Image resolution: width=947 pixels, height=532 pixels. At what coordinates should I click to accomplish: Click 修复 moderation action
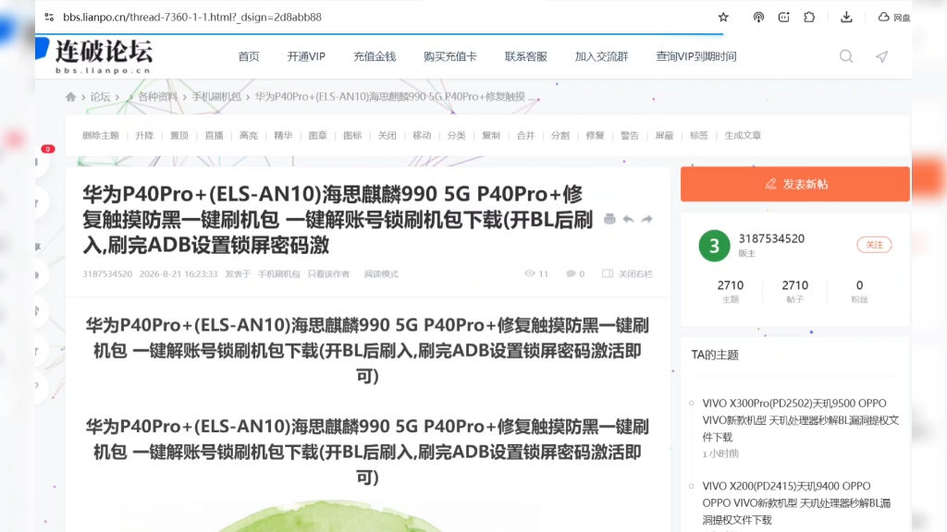(x=595, y=136)
